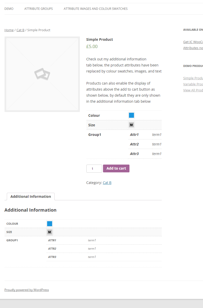Open Attribute Images and Colour Swatches menu
Viewport: 203px width, 308px height.
95,9
